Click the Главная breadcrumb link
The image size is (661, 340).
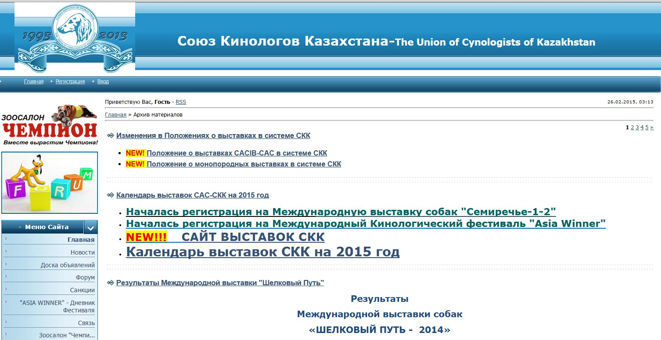pyautogui.click(x=115, y=115)
